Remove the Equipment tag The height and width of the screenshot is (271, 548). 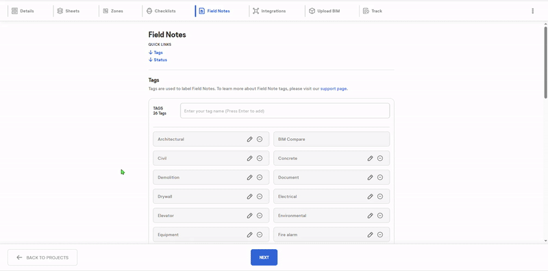coord(260,235)
